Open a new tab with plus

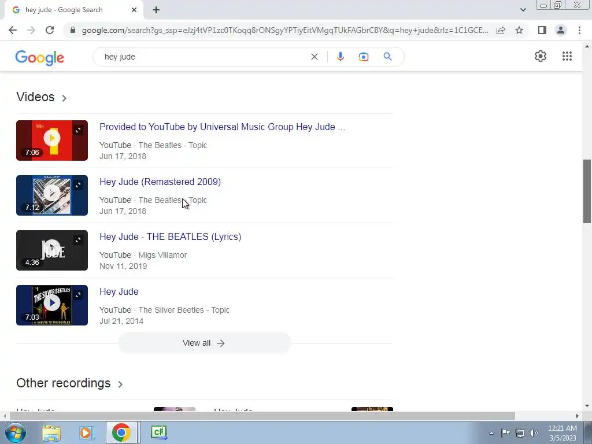156,10
